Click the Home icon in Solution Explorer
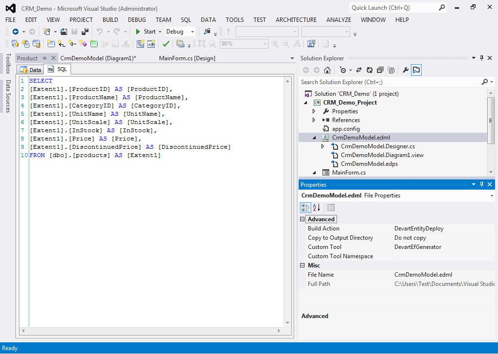 [x=327, y=70]
